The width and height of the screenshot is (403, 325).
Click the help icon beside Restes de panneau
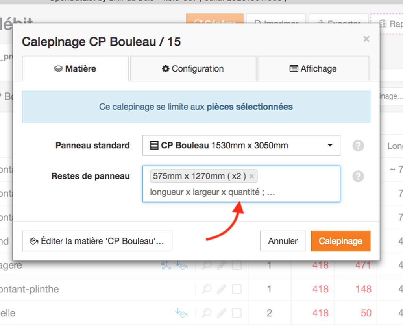(358, 177)
